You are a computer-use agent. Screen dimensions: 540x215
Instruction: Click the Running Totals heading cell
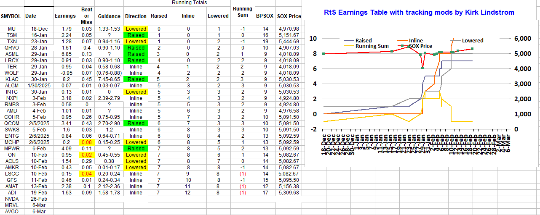click(189, 3)
